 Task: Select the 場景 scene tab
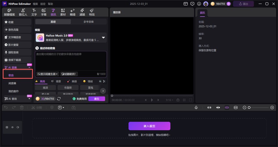coord(56,81)
